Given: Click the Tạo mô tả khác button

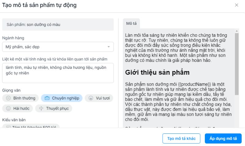Looking at the screenshot, I should pos(181,138).
